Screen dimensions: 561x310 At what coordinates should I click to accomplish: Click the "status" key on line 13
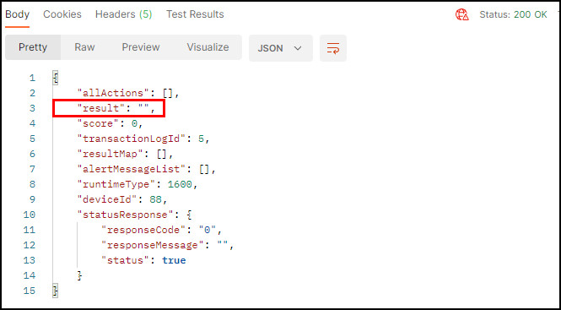coord(125,260)
